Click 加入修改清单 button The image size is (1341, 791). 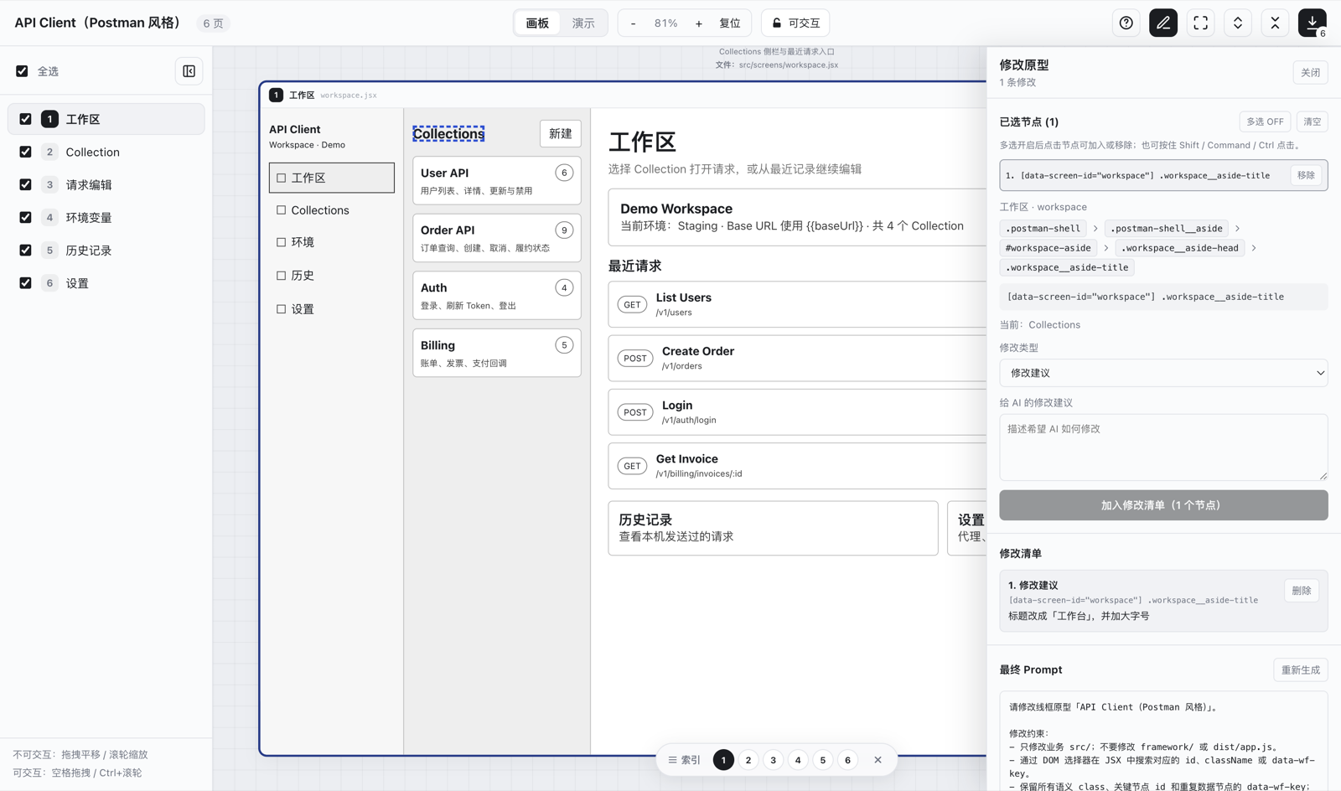click(1163, 505)
